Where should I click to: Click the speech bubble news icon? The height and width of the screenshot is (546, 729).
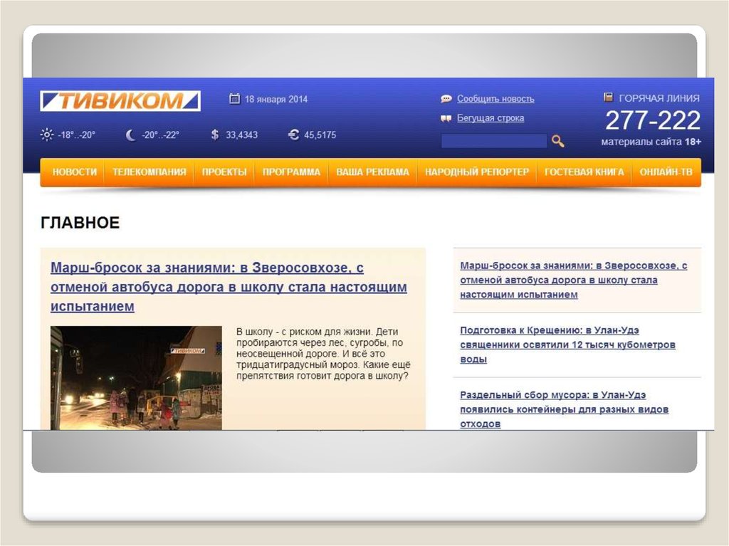coord(446,99)
